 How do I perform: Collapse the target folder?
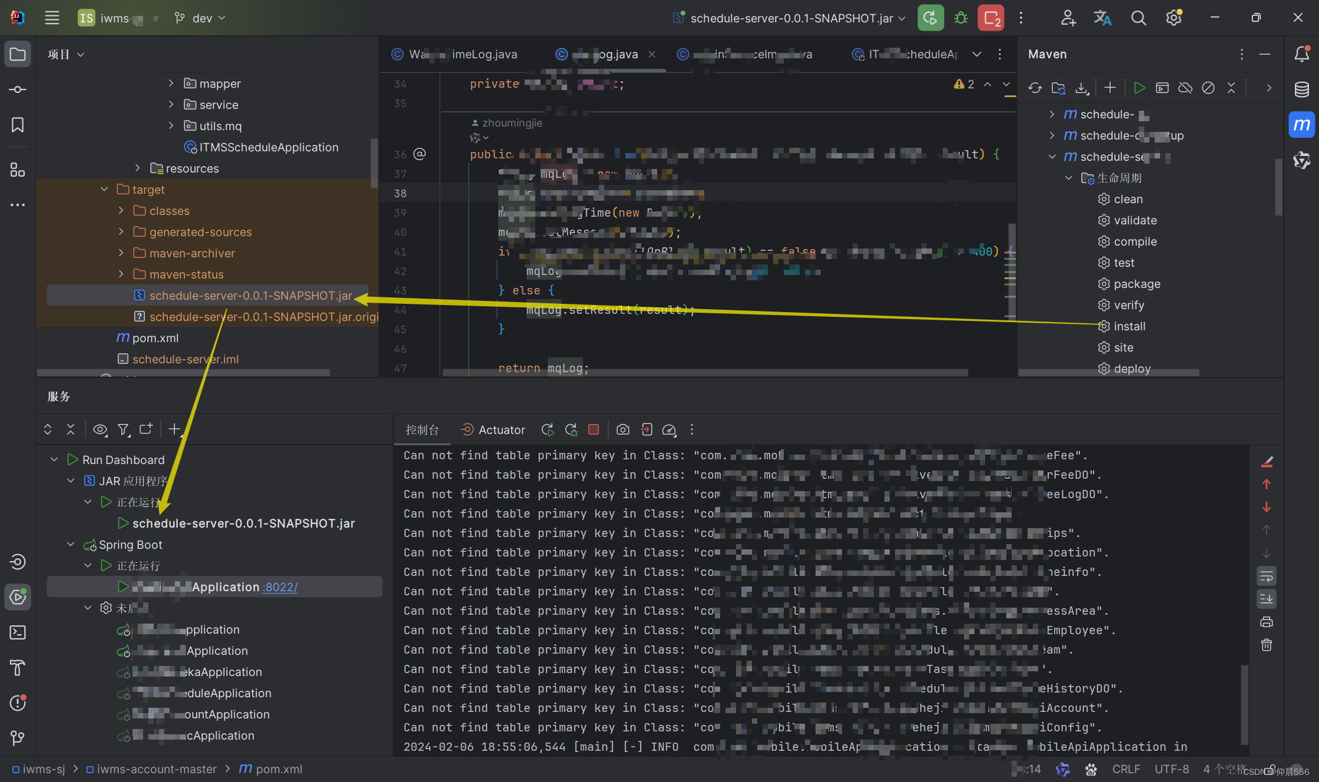(104, 189)
